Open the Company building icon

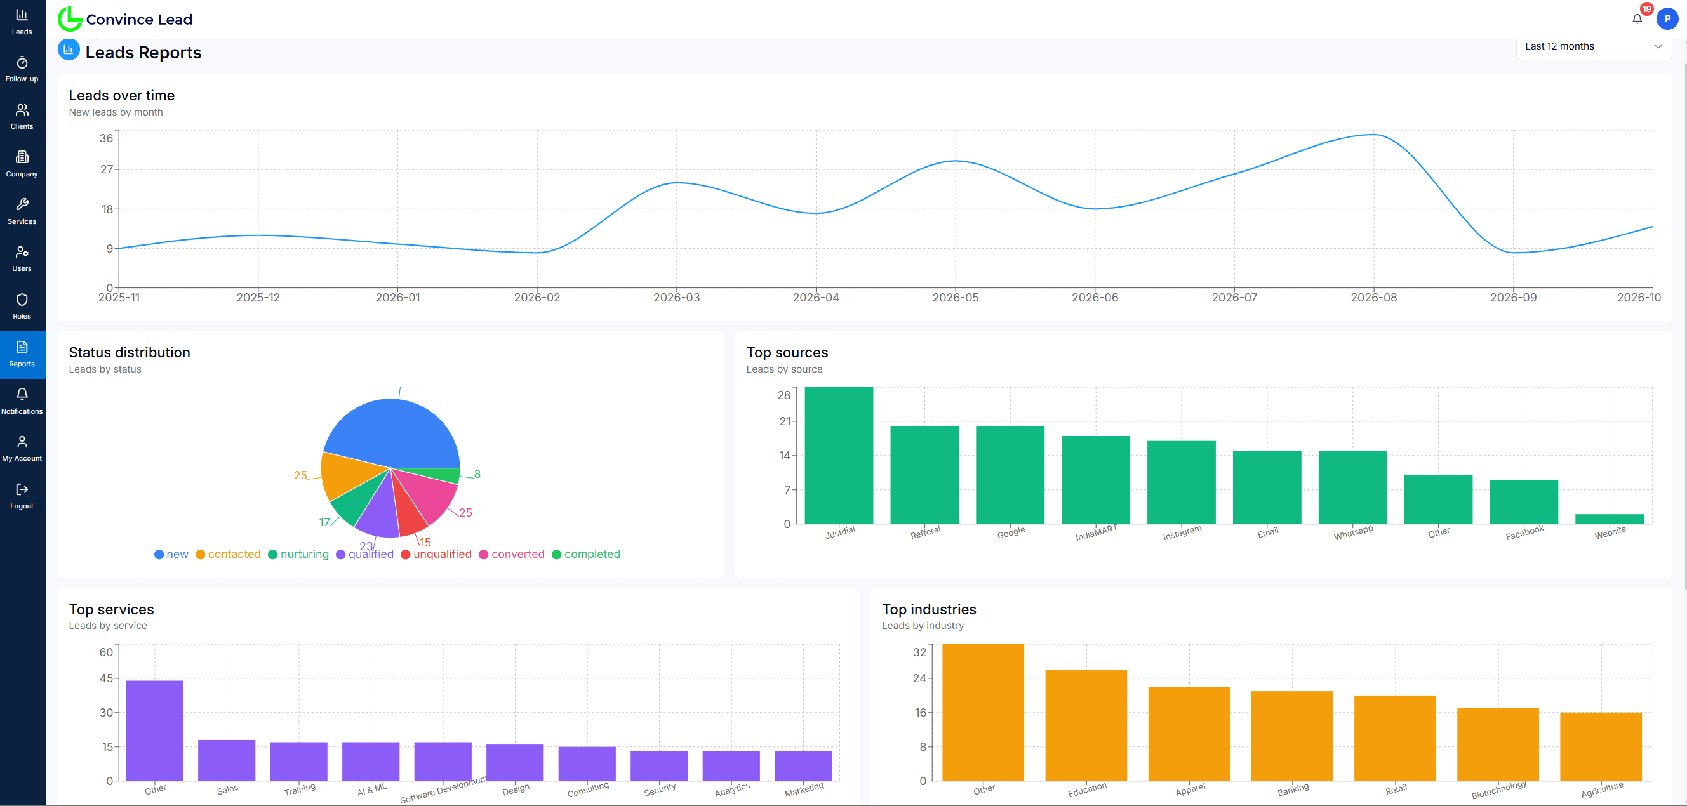click(x=22, y=157)
